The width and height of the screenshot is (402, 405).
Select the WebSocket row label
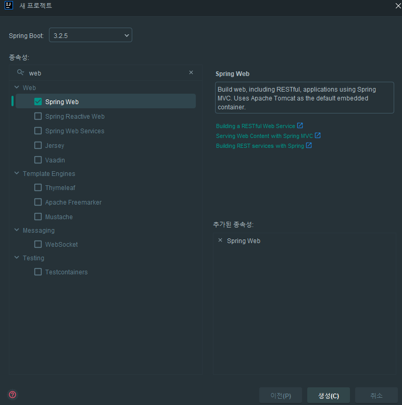click(x=61, y=244)
